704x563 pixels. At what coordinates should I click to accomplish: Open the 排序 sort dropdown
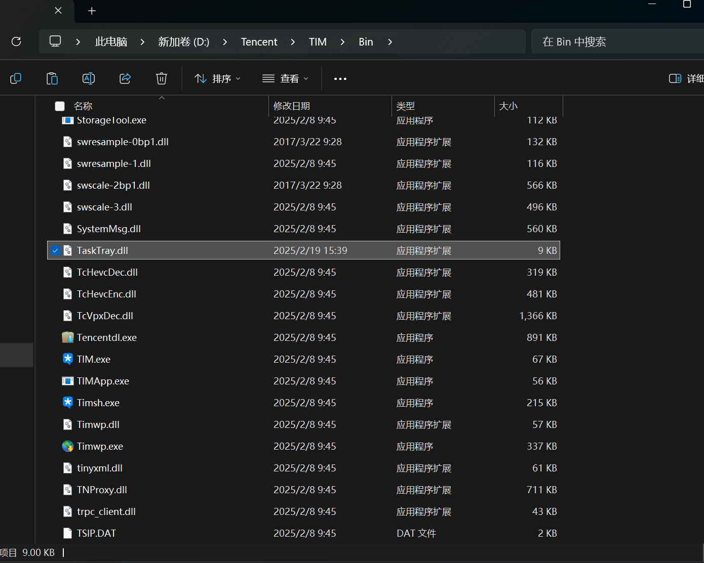(217, 78)
